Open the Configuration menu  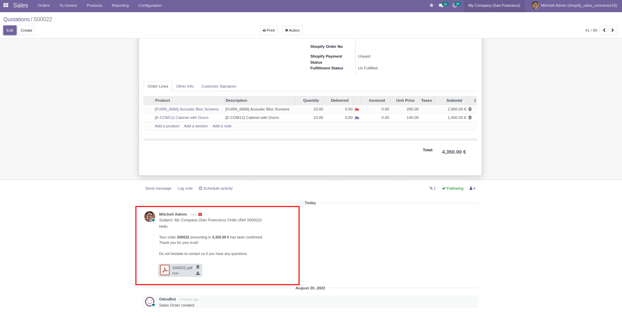point(150,5)
